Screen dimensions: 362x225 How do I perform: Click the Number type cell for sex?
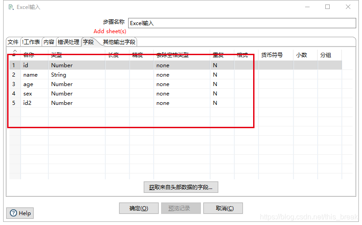[77, 94]
